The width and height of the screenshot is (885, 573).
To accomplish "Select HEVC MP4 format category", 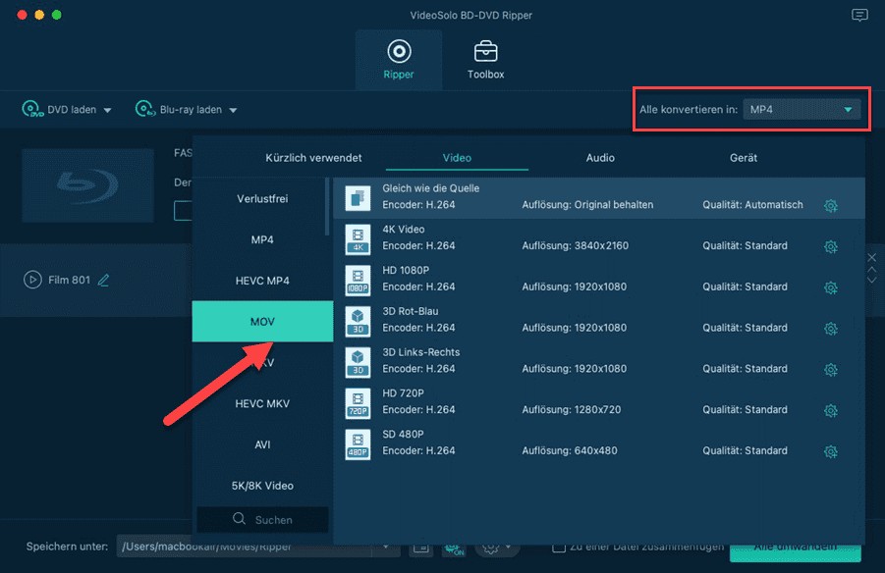I will (262, 281).
